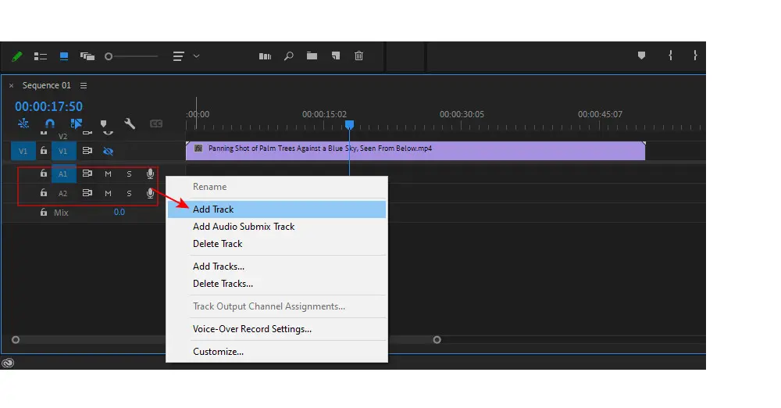Click the trash Clear icon

[x=358, y=56]
